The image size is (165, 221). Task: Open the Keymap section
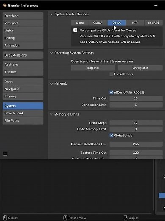coord(23,96)
